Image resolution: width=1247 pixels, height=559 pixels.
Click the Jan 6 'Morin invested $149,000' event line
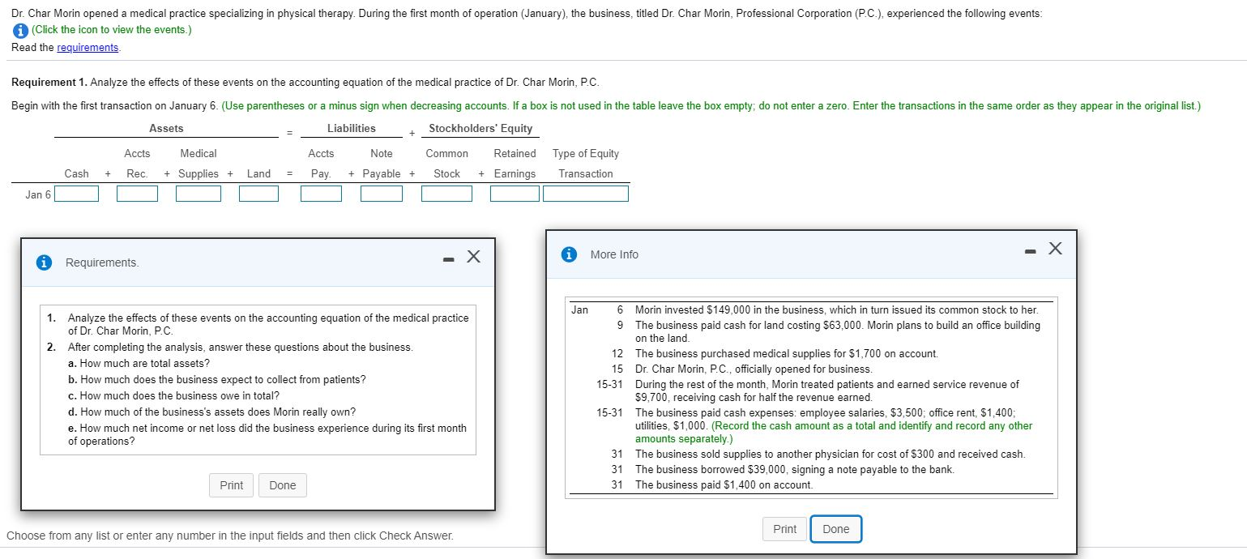point(836,309)
